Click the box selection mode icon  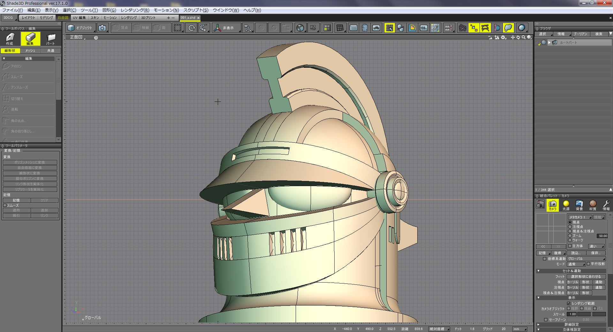coord(178,28)
